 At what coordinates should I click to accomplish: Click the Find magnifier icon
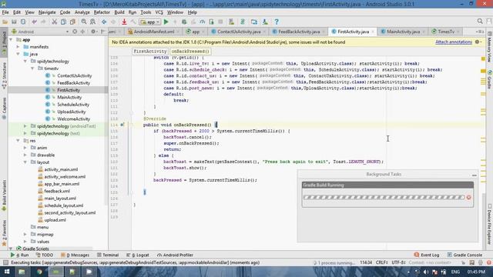(84, 22)
